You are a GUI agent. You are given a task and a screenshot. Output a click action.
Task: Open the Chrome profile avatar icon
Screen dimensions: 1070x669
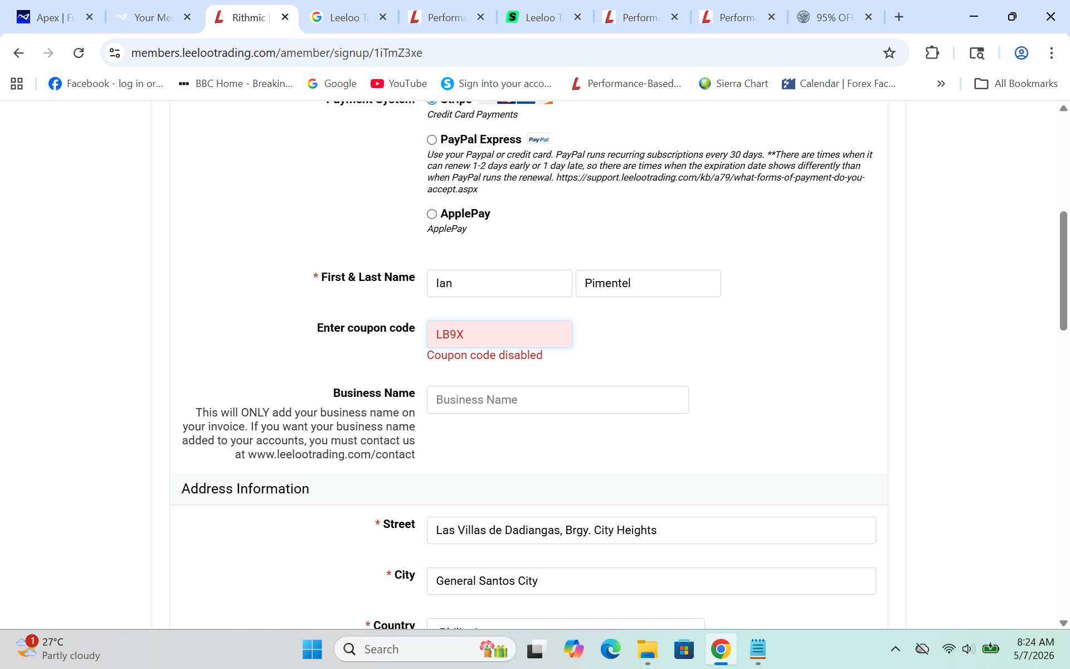[x=1021, y=53]
